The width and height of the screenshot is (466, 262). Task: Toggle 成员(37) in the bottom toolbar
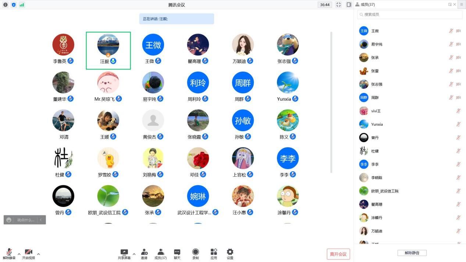[x=160, y=252]
